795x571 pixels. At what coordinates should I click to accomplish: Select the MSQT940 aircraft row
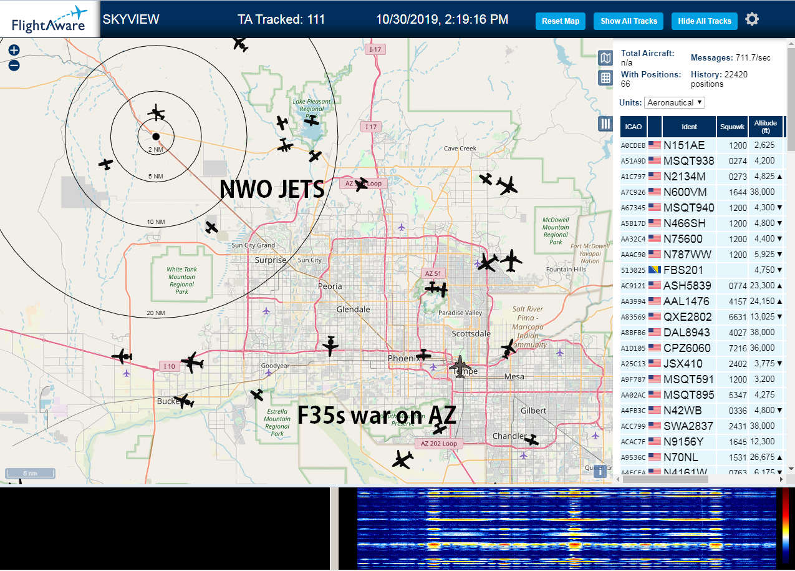[703, 207]
